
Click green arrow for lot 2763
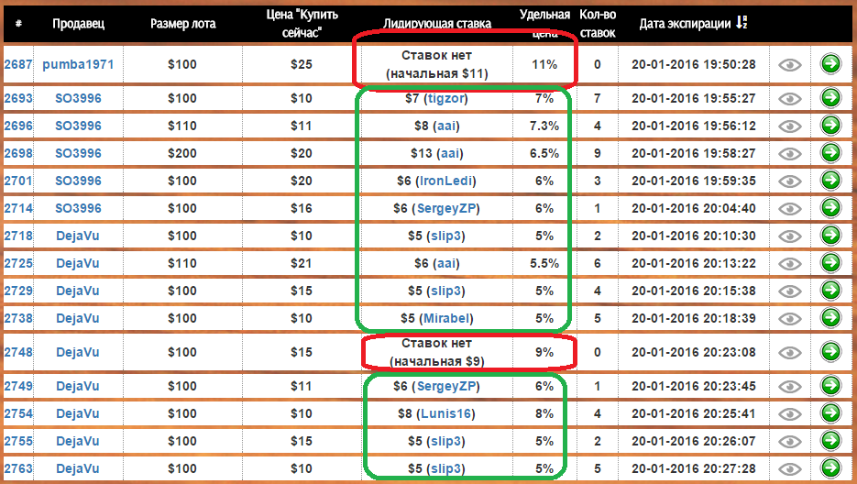pyautogui.click(x=830, y=468)
